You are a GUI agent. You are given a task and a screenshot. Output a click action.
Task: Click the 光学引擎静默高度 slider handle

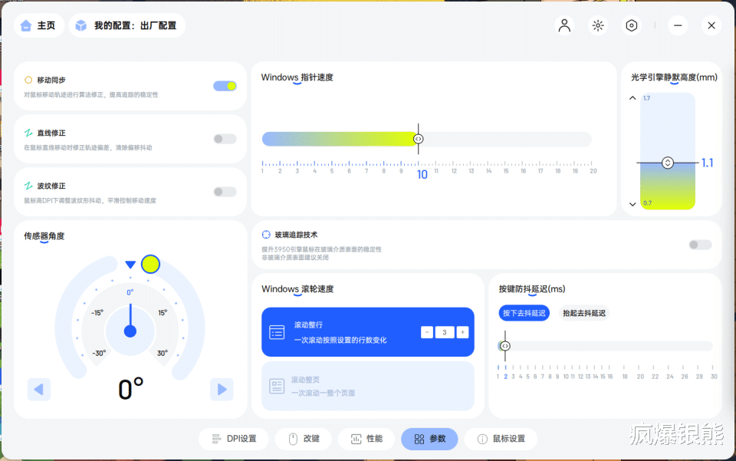pyautogui.click(x=668, y=163)
